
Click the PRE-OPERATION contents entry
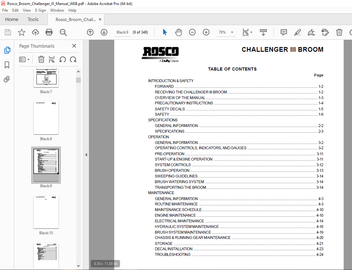(239, 154)
